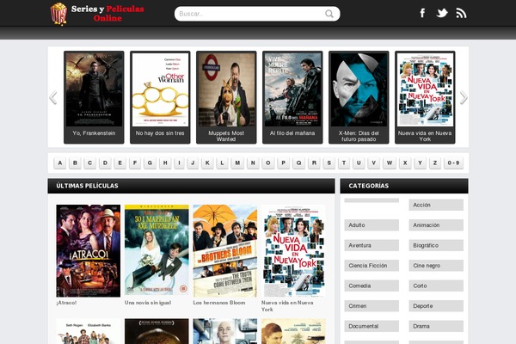Filter movies by letter D

click(105, 163)
